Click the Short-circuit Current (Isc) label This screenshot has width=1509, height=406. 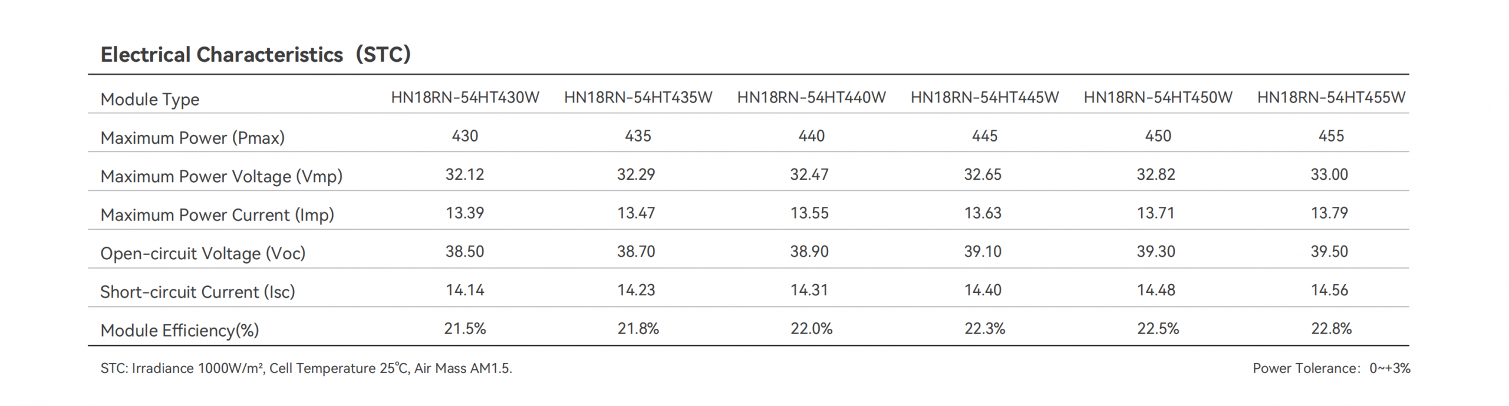(197, 292)
